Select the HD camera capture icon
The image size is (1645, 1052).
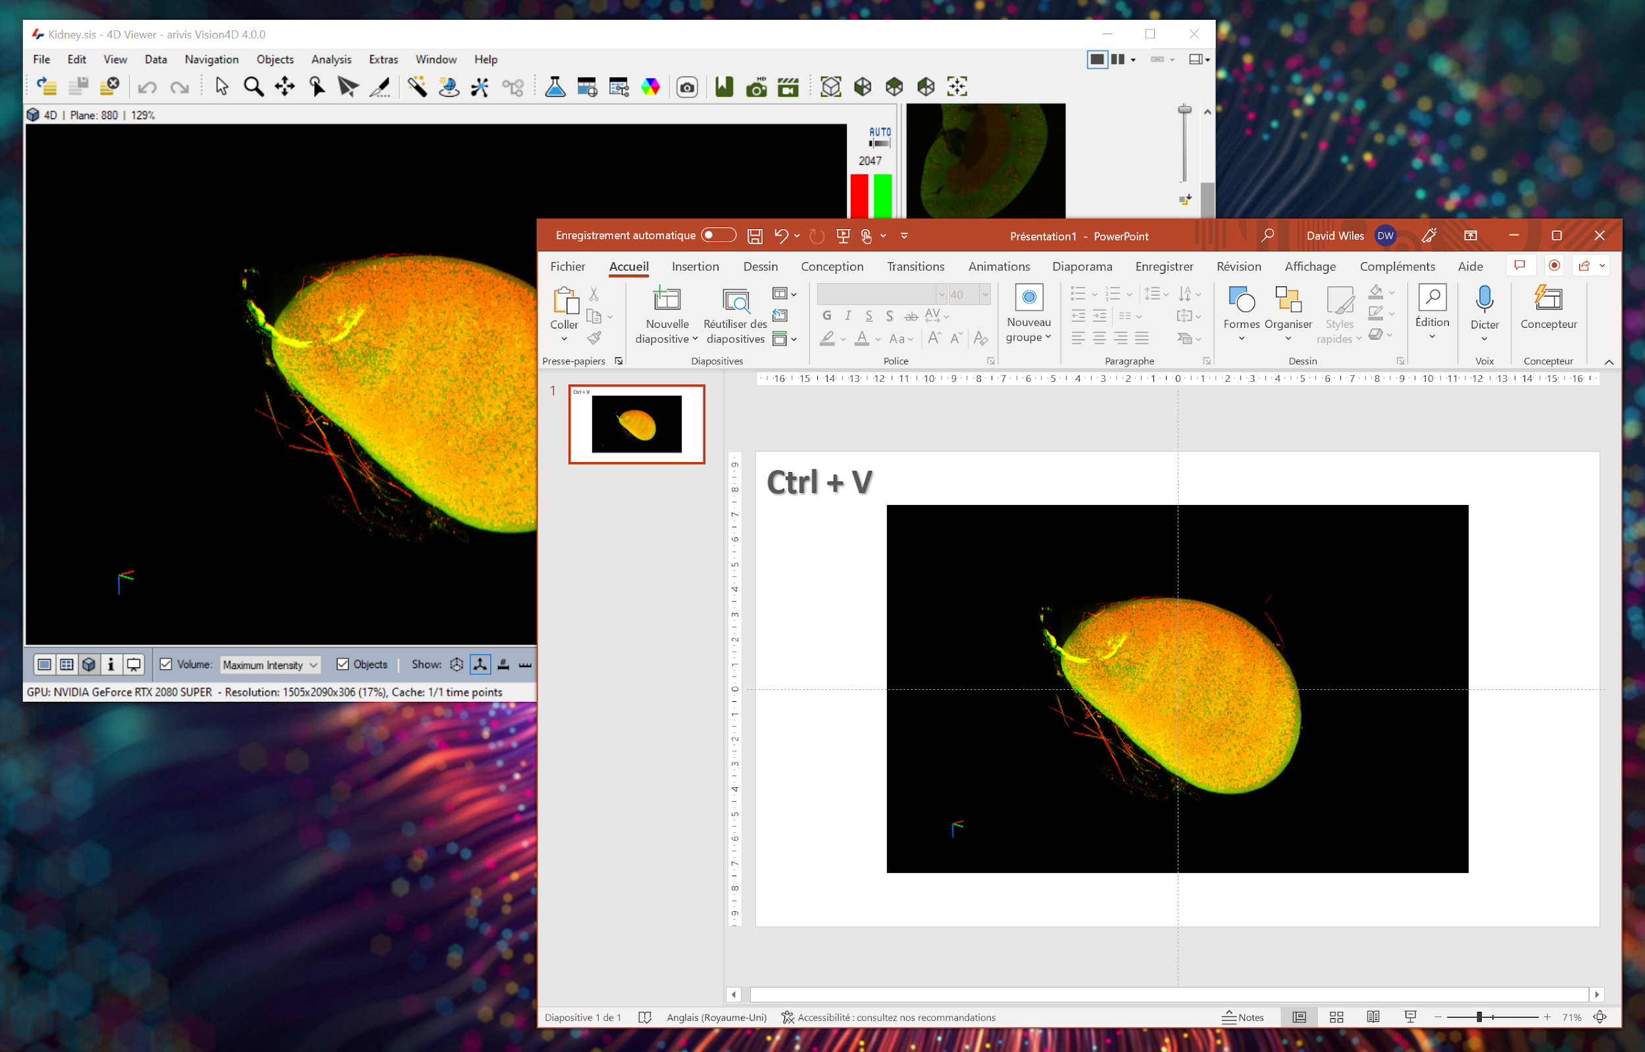click(x=755, y=87)
